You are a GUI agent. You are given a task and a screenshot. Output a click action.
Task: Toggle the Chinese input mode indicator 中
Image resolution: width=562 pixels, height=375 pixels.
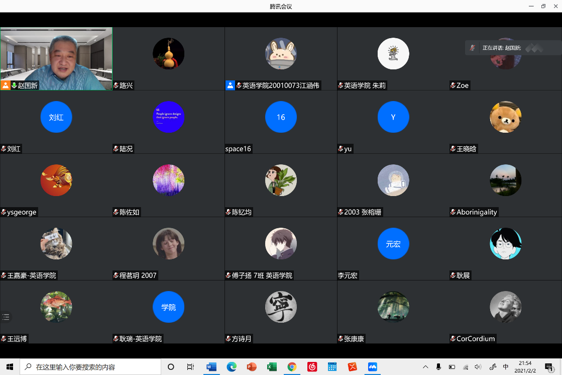506,367
